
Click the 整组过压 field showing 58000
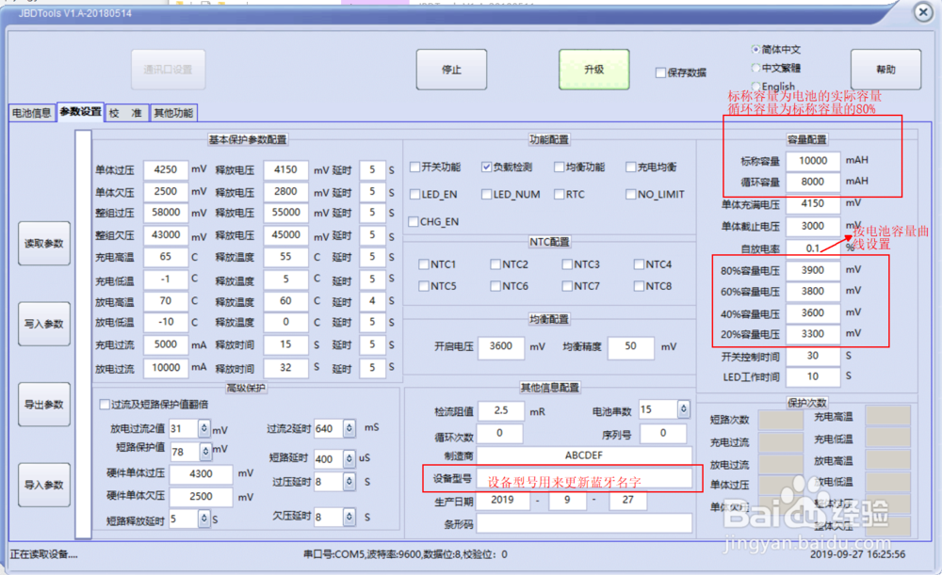click(166, 213)
